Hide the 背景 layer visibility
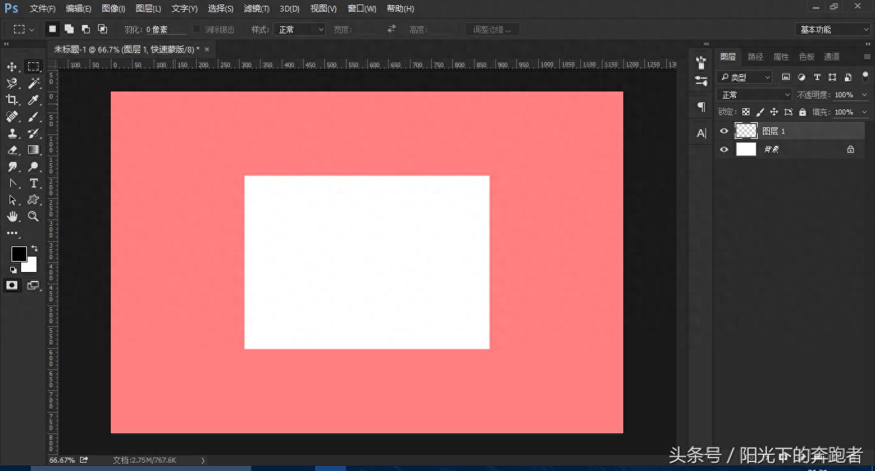875x471 pixels. (724, 149)
